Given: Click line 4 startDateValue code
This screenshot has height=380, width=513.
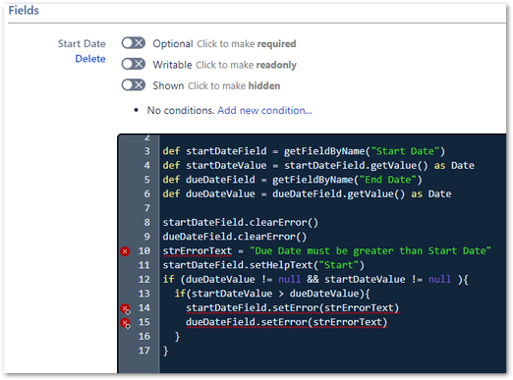Looking at the screenshot, I should pos(318,165).
